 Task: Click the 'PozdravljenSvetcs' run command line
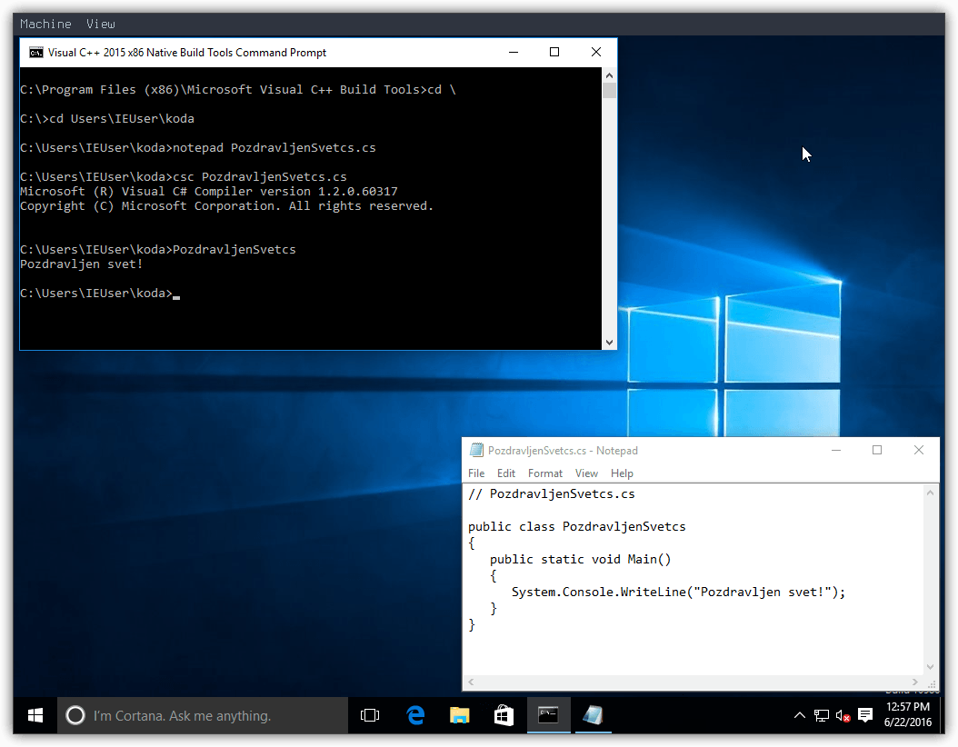coord(157,249)
